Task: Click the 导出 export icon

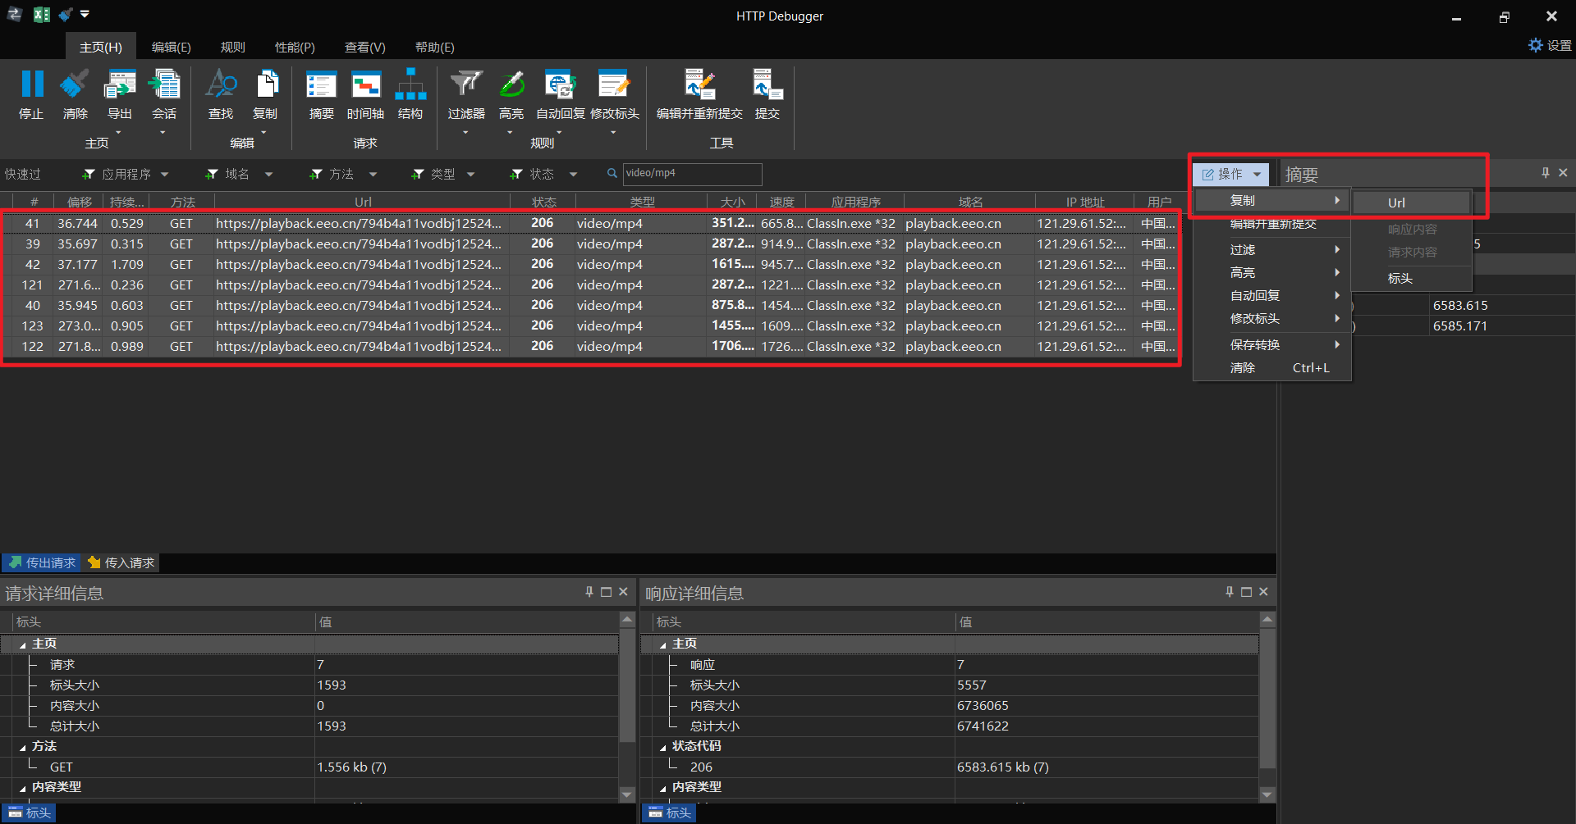Action: pos(119,85)
